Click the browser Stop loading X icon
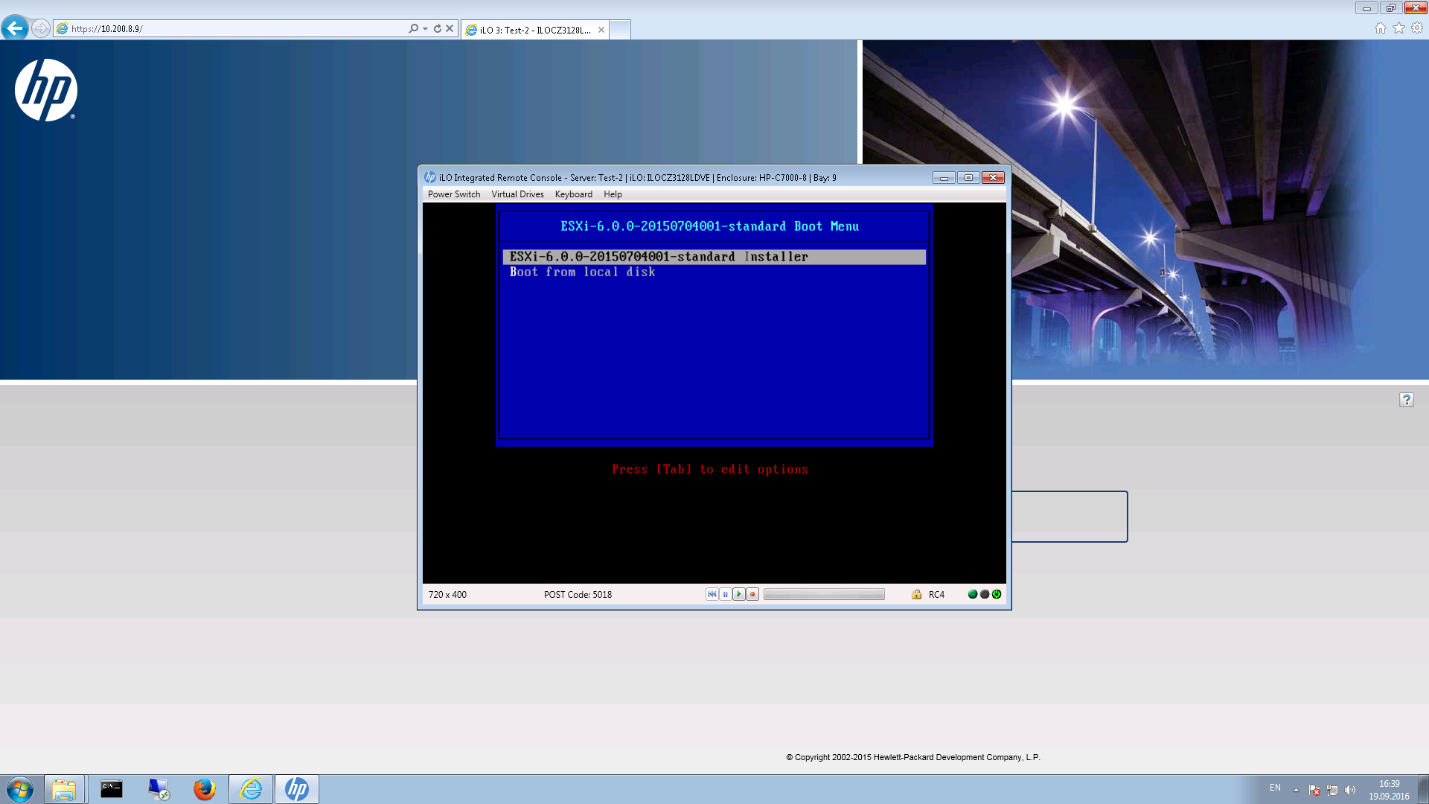 (450, 28)
